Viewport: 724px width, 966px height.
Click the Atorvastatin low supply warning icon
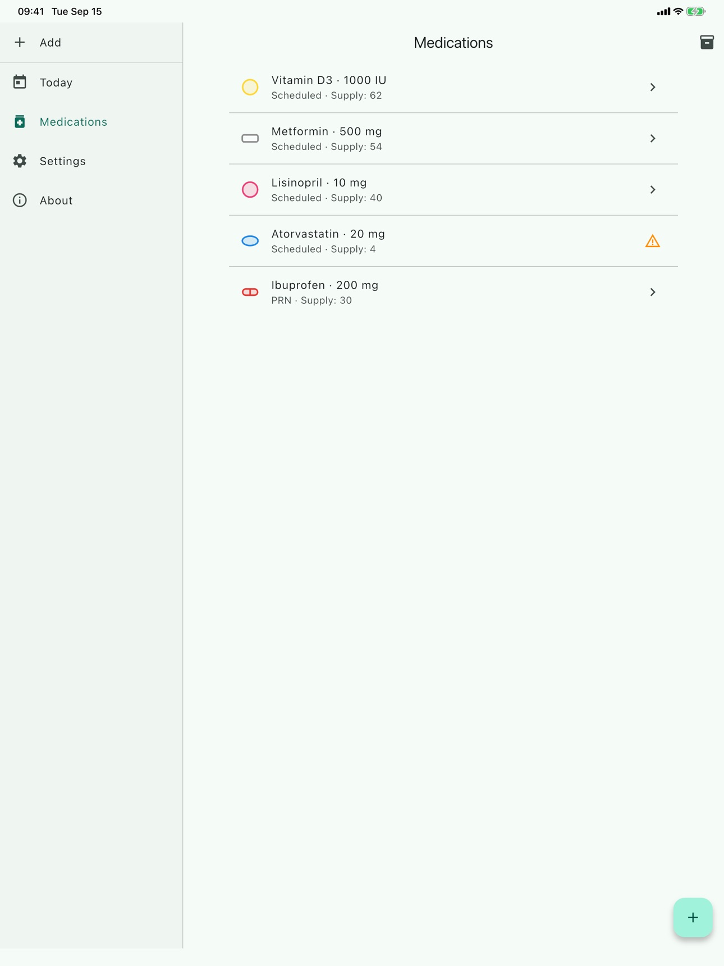652,241
